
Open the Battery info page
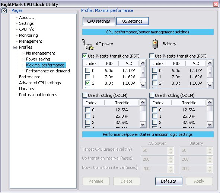(30, 77)
